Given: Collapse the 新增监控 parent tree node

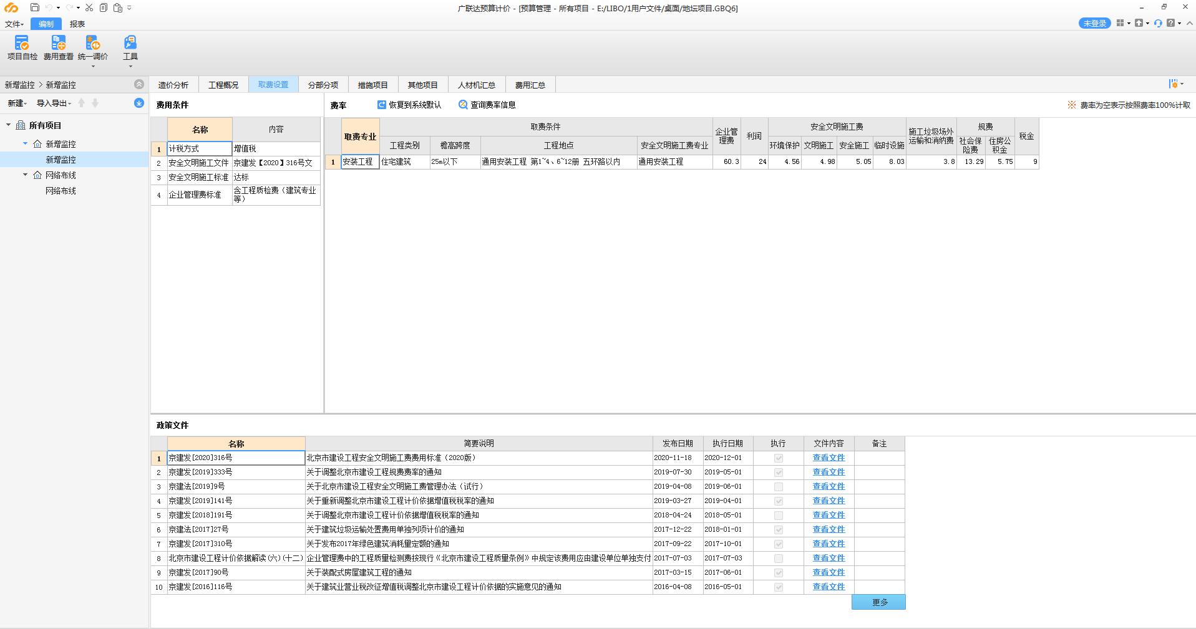Looking at the screenshot, I should (25, 143).
